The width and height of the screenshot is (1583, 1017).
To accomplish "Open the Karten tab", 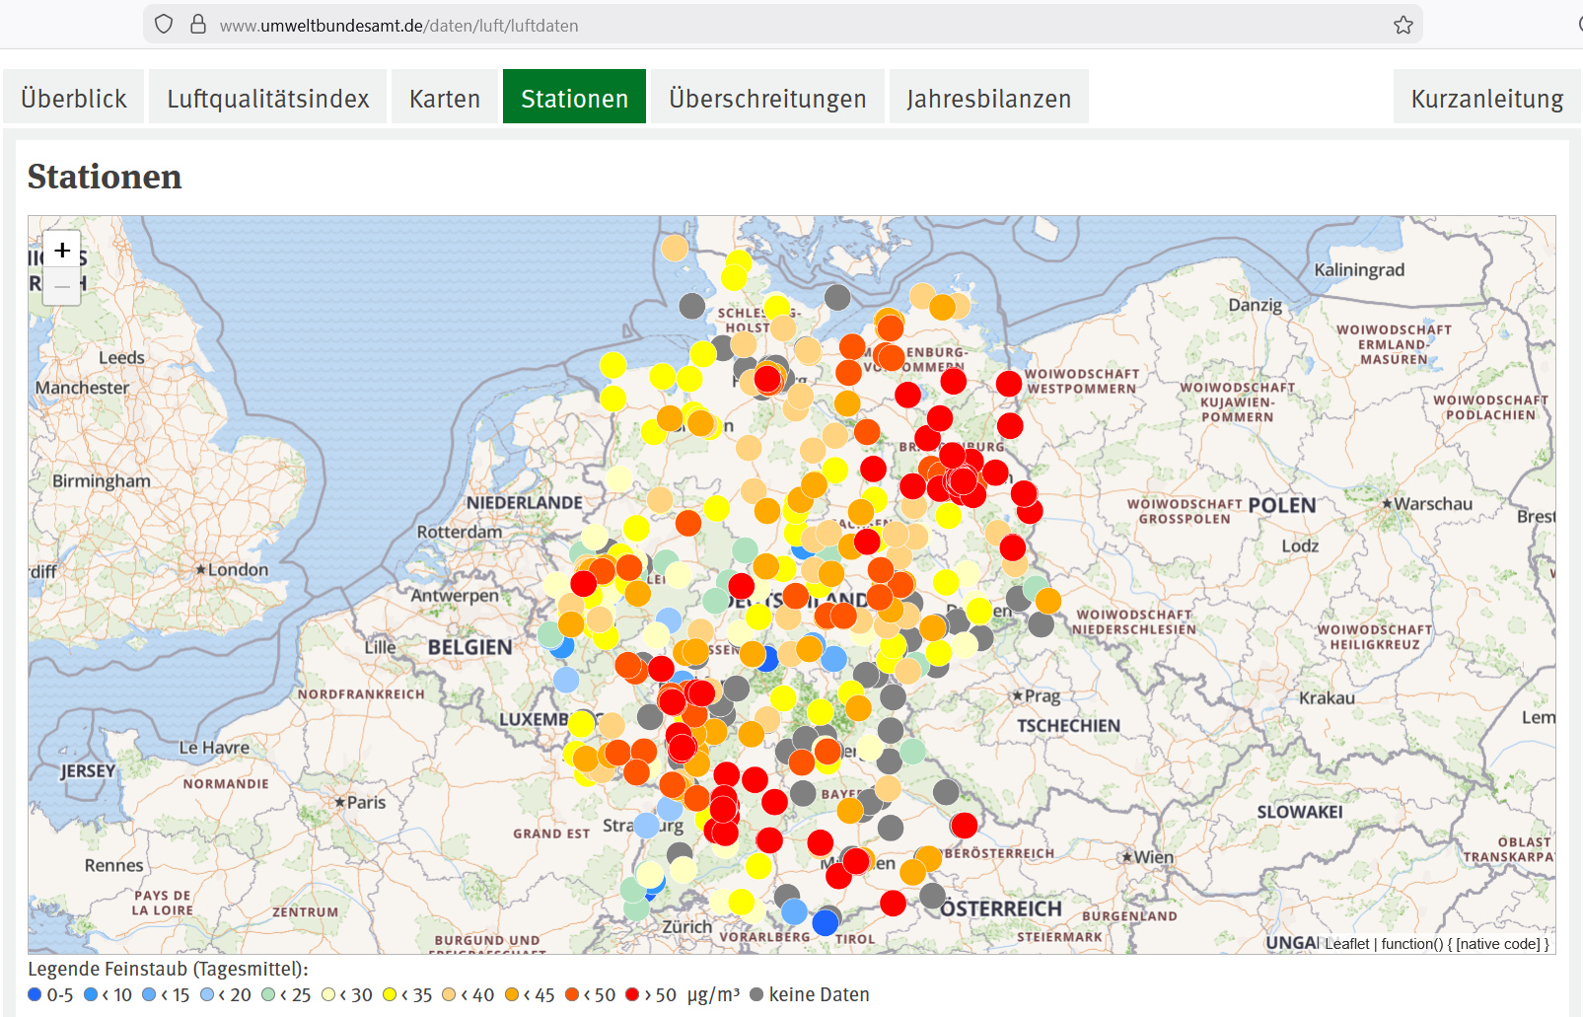I will [445, 99].
